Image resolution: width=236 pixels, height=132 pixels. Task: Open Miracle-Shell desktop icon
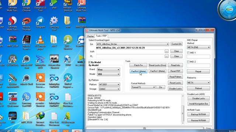(x=27, y=80)
